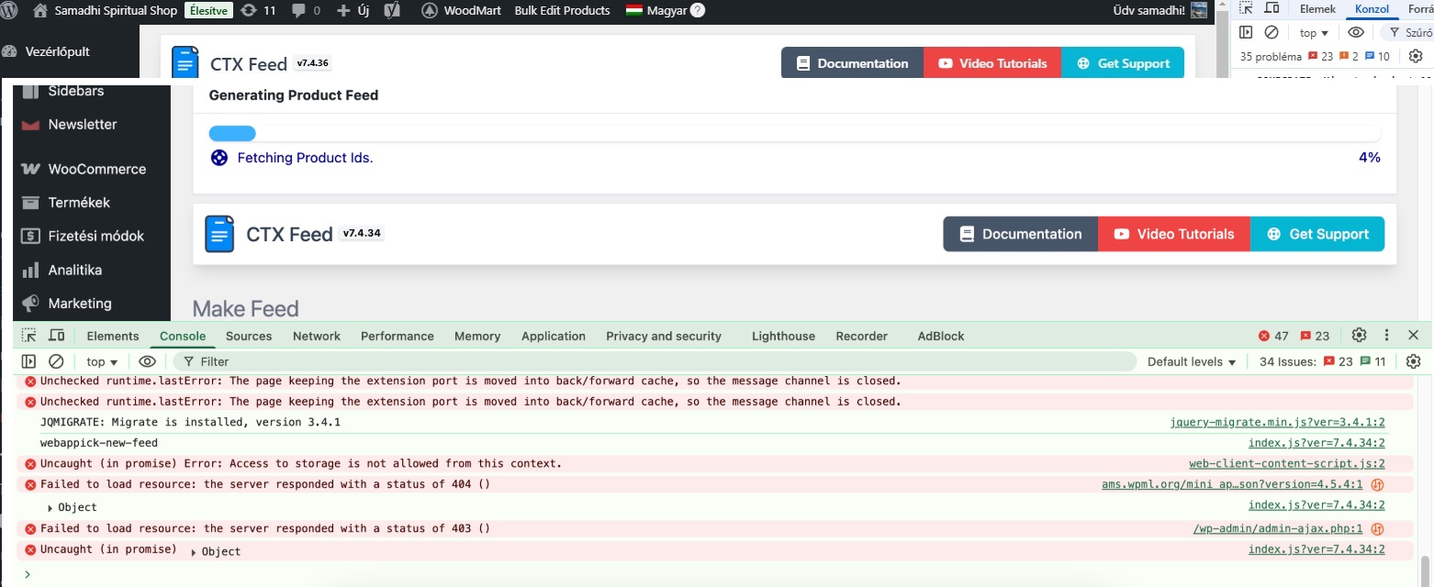Open the Default levels dropdown
Image resolution: width=1434 pixels, height=587 pixels.
pyautogui.click(x=1192, y=361)
